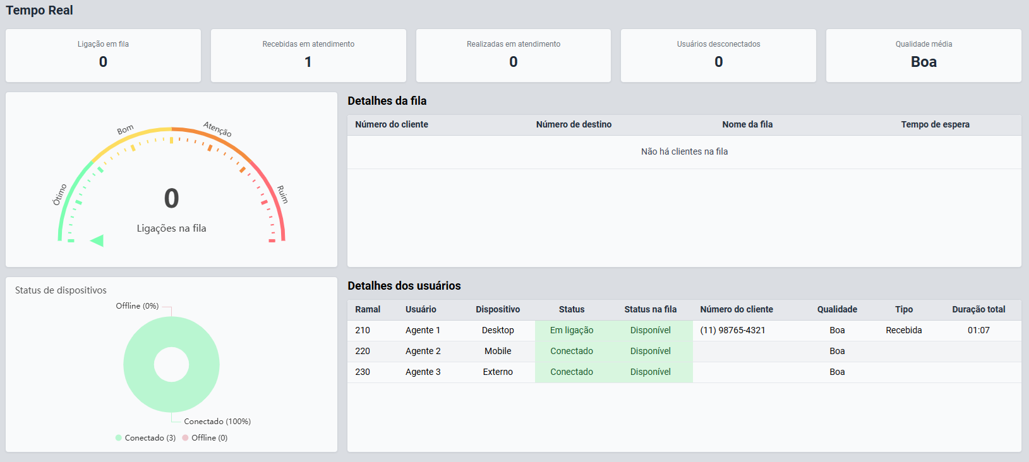1029x462 pixels.
Task: Toggle the Conectado (3) legend item
Action: point(145,438)
